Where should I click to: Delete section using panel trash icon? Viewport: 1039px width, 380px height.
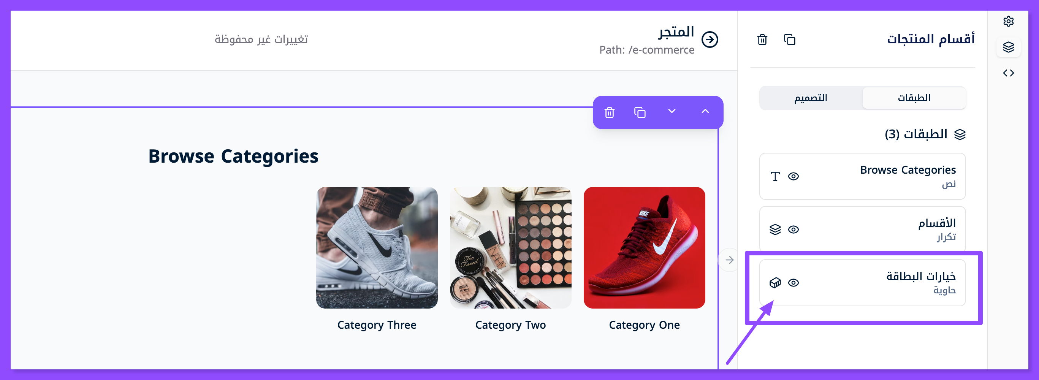pyautogui.click(x=762, y=40)
